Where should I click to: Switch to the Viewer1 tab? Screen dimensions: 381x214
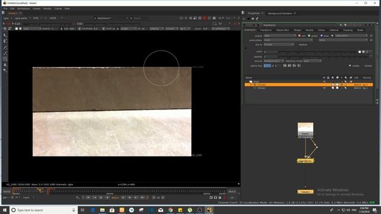coord(13,13)
